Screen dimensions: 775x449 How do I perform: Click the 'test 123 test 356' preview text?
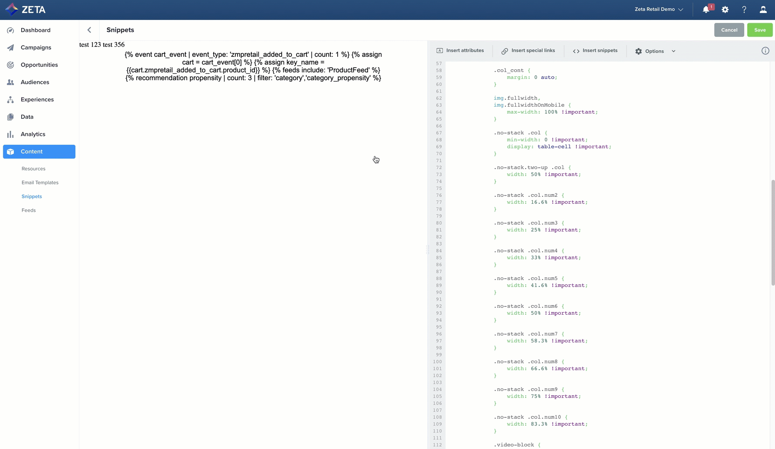102,45
